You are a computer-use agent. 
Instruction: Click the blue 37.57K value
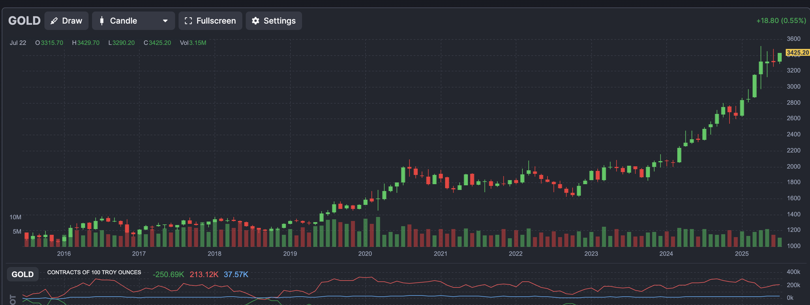(236, 274)
